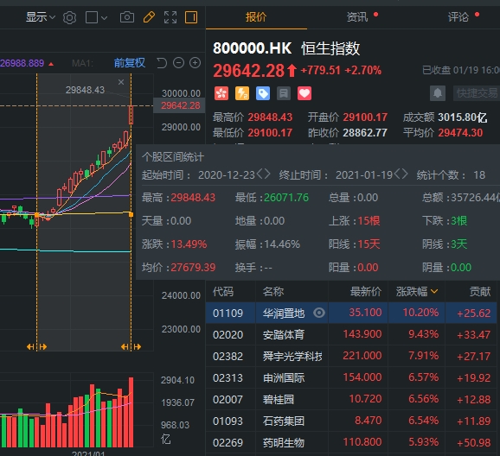
Task: Step the start date 2020-12-23 forward
Action: pos(267,174)
